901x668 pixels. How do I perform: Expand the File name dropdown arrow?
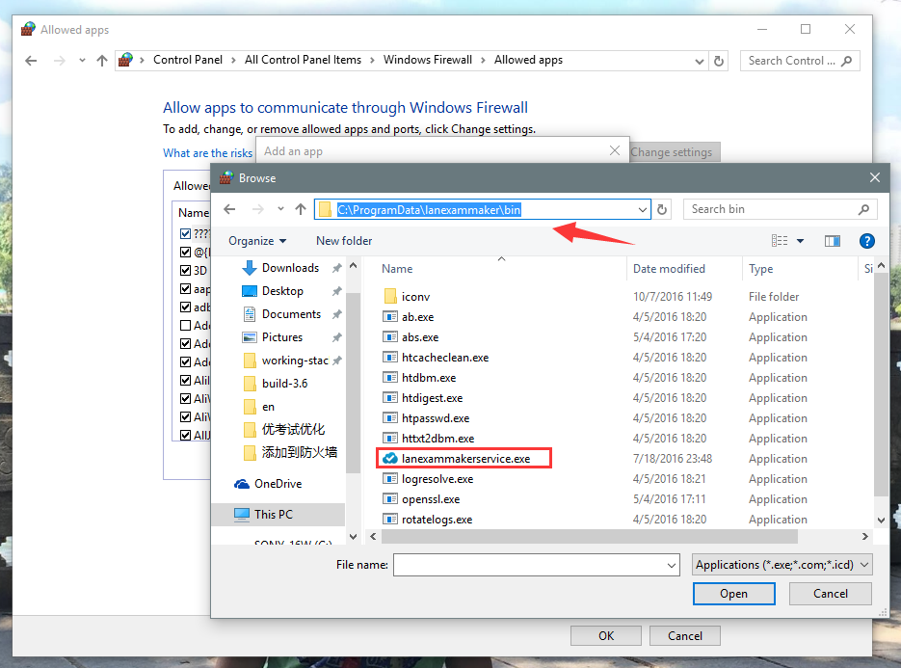pyautogui.click(x=671, y=566)
